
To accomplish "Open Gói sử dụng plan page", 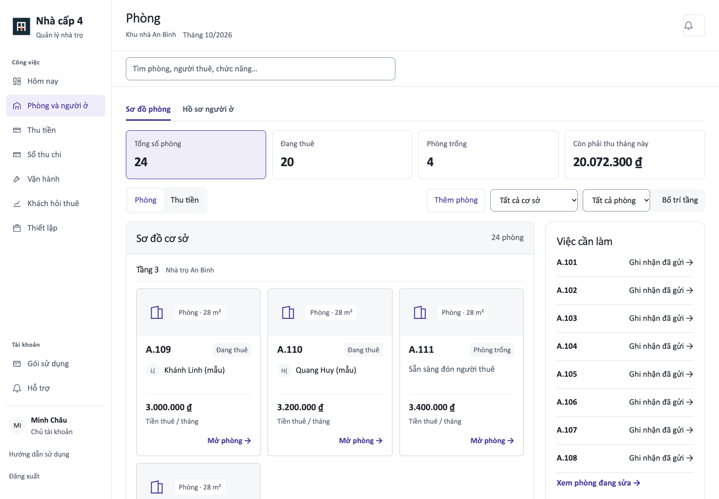I will click(55, 364).
